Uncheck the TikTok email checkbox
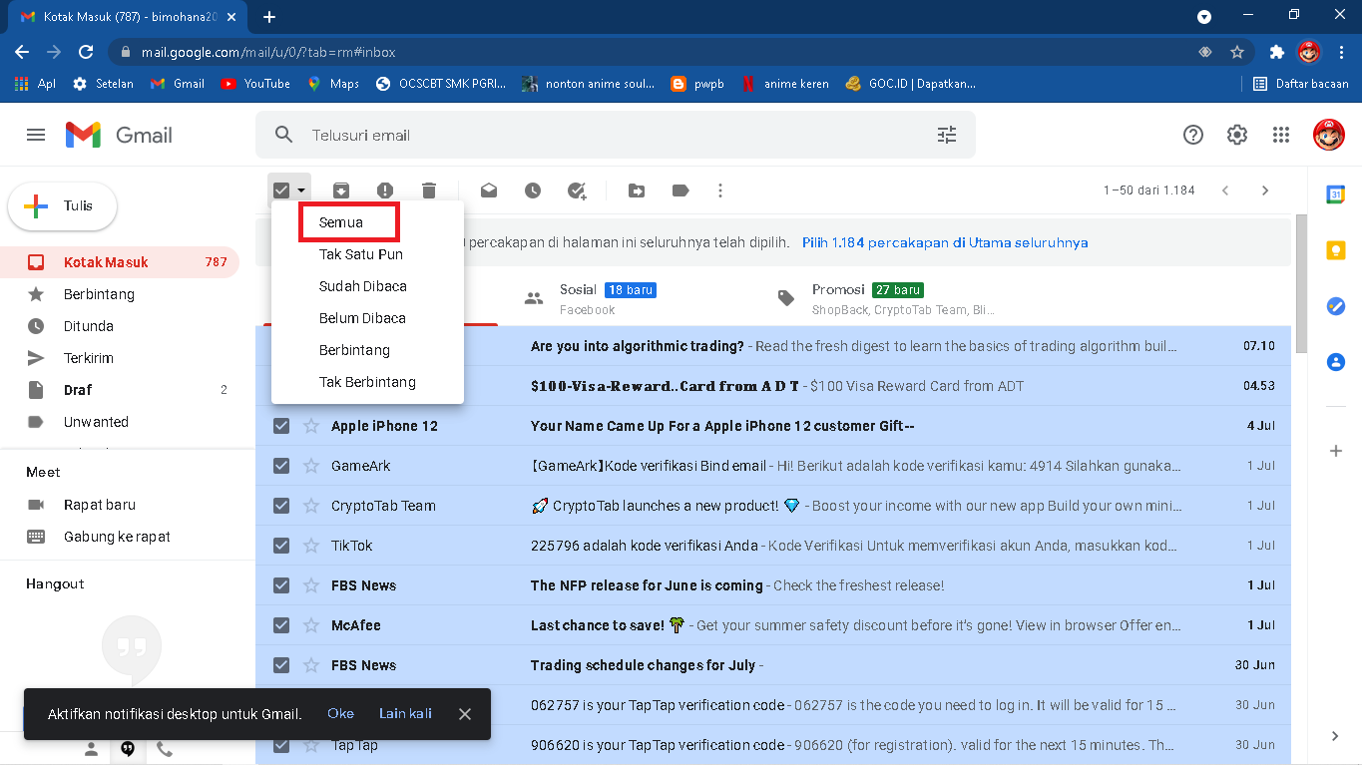The image size is (1362, 765). [281, 546]
